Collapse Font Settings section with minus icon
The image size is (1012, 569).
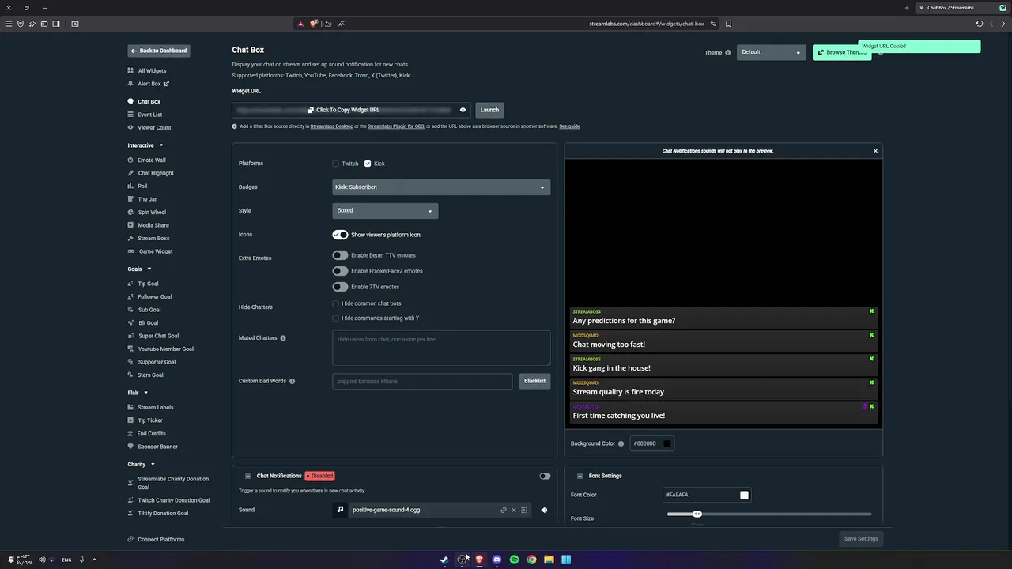coord(580,476)
